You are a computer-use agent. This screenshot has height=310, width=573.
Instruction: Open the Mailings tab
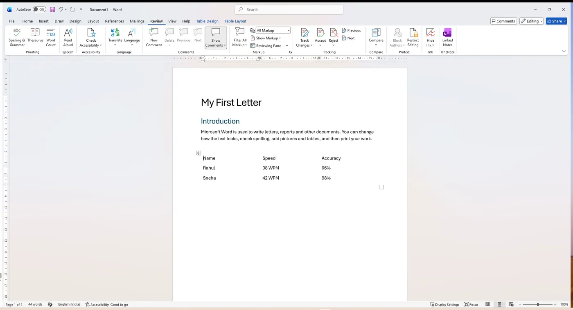[x=137, y=21]
